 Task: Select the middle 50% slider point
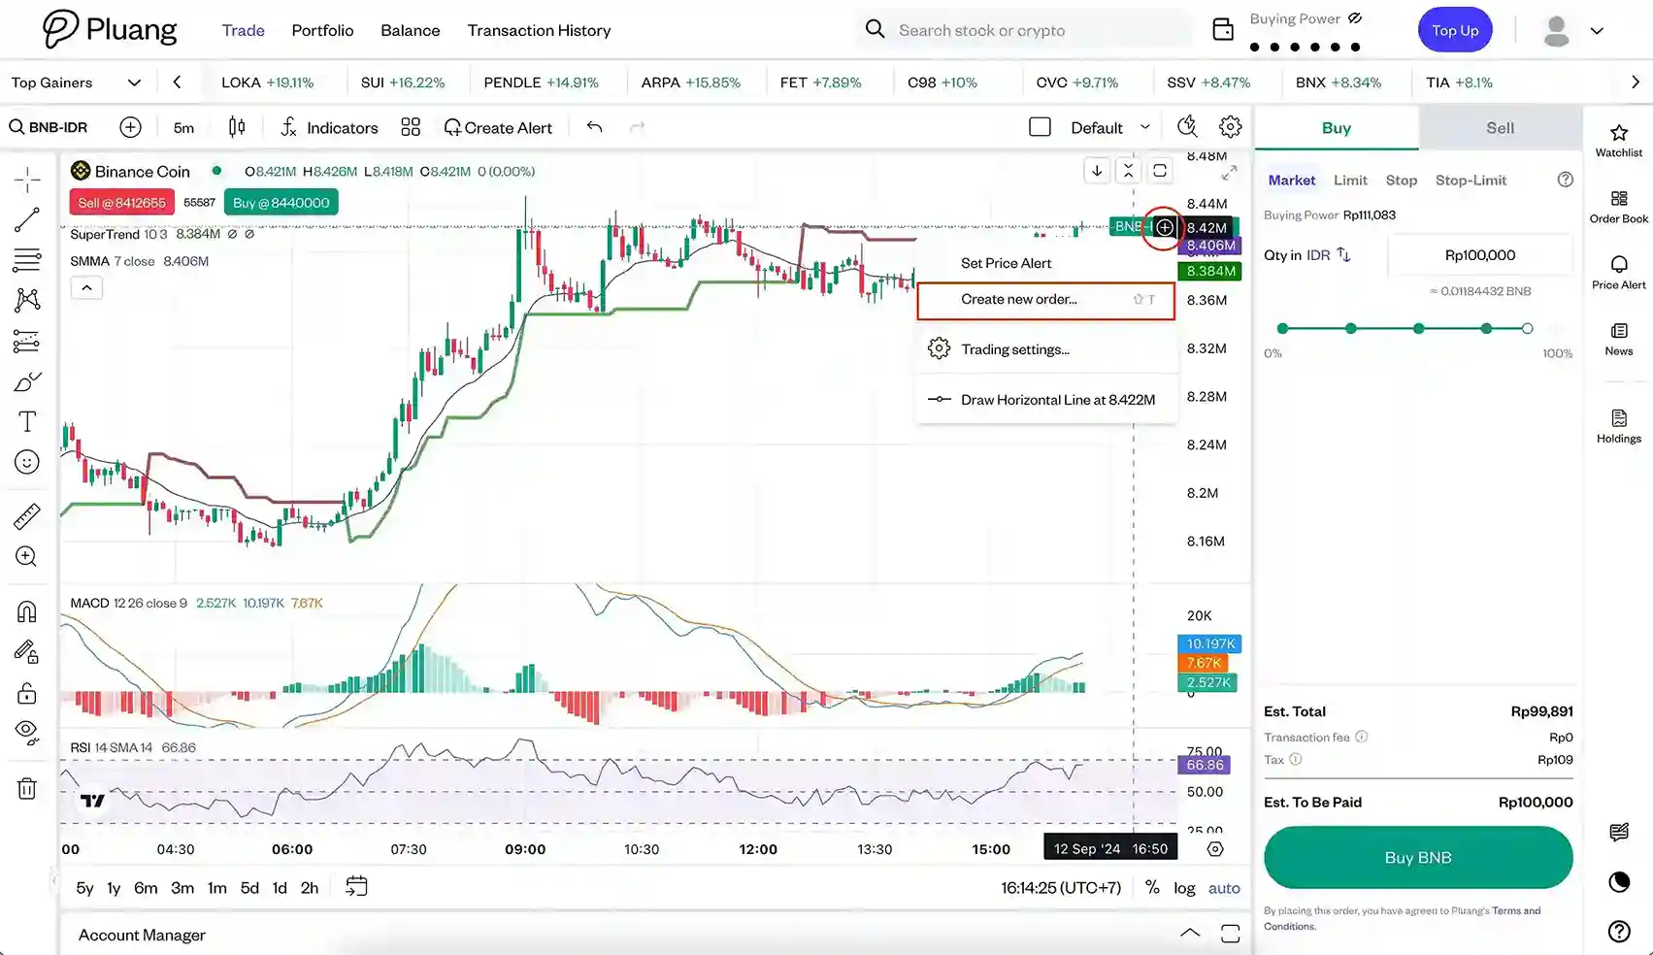(1418, 328)
